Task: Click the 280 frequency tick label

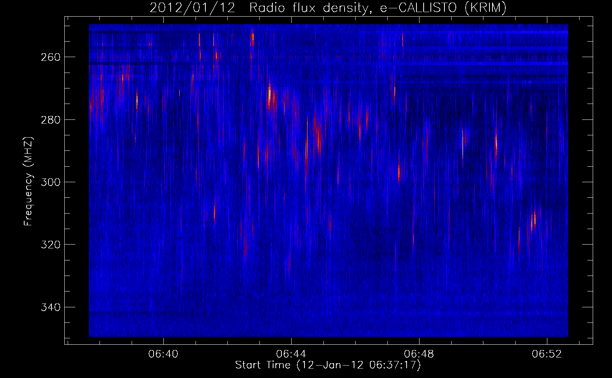Action: click(50, 120)
